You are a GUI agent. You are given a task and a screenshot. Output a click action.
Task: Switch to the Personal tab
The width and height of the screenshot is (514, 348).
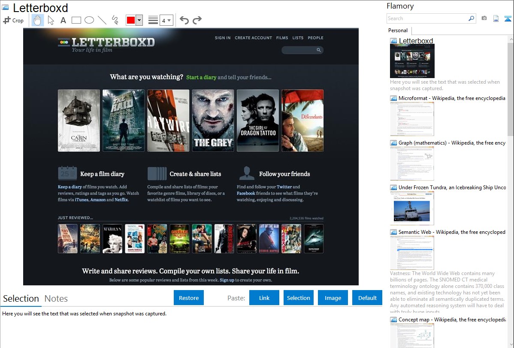point(398,30)
